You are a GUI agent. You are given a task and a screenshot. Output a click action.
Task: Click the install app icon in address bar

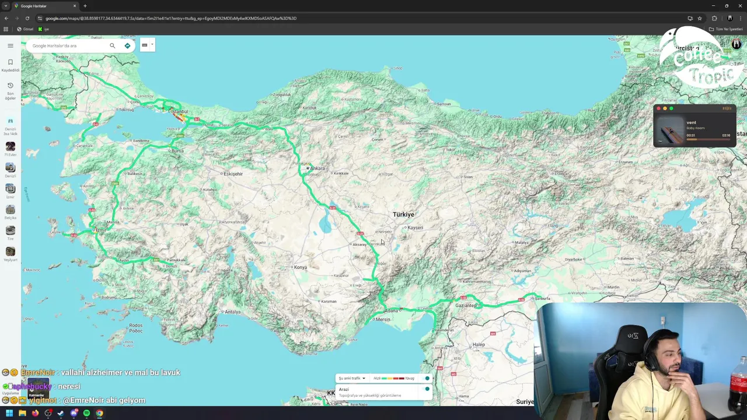pyautogui.click(x=690, y=18)
